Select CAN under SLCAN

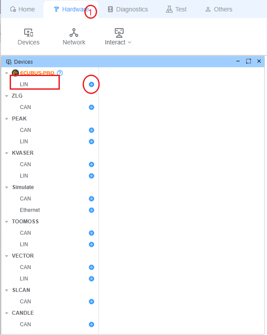[x=26, y=302]
